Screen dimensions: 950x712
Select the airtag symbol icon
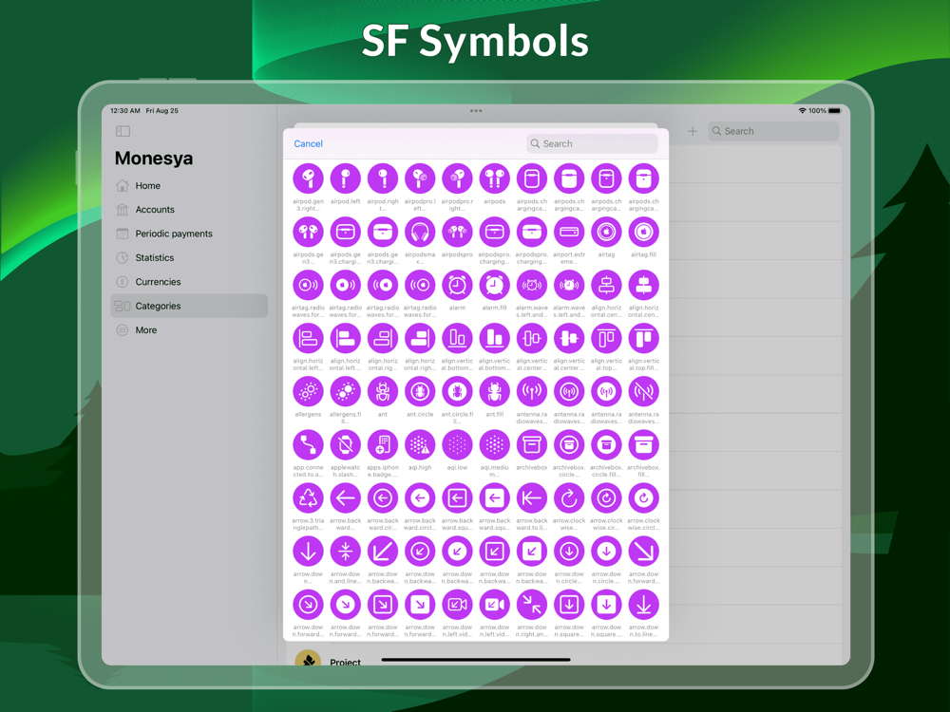click(606, 232)
